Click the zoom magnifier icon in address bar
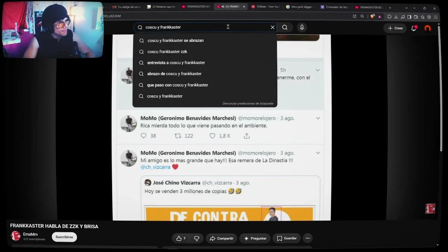Image resolution: width=448 pixels, height=252 pixels. (x=362, y=16)
